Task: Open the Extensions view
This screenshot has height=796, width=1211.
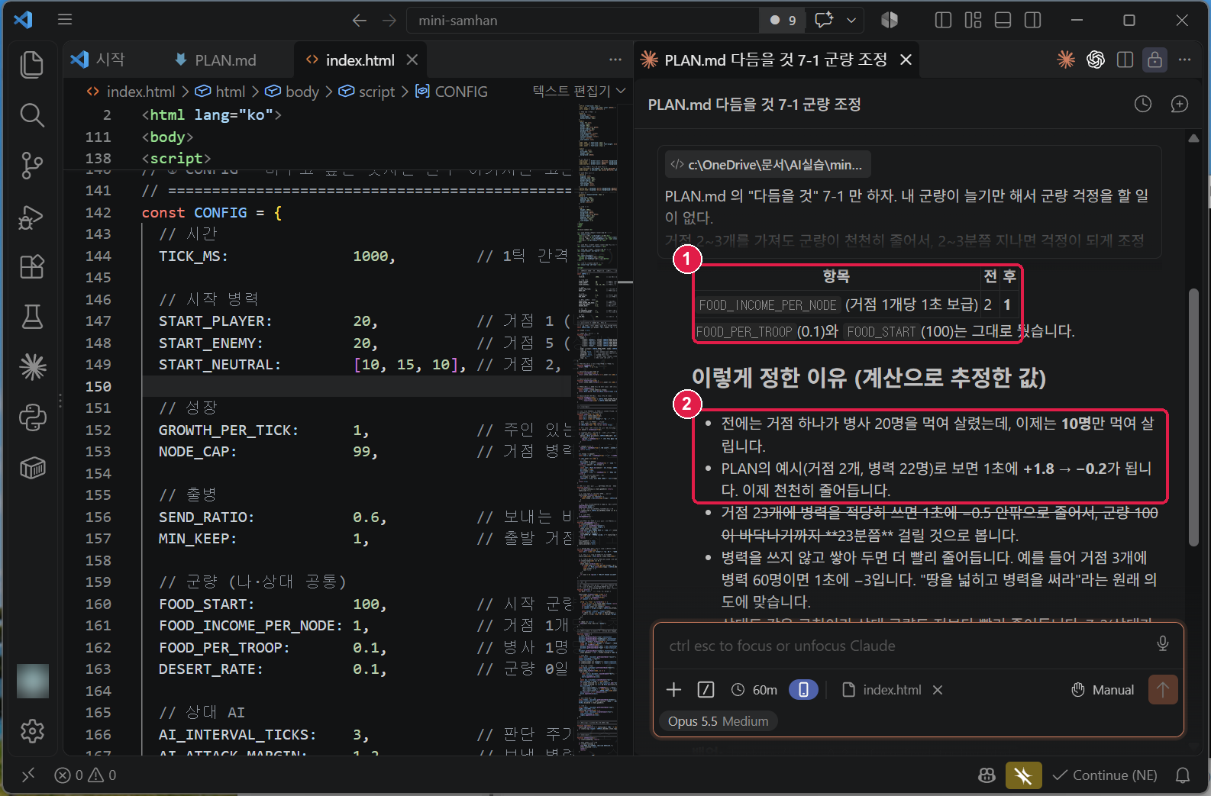Action: click(32, 267)
